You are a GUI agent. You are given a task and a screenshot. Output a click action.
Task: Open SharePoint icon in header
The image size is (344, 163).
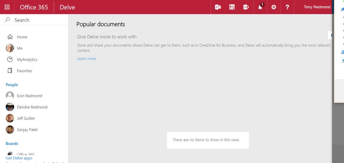[246, 7]
